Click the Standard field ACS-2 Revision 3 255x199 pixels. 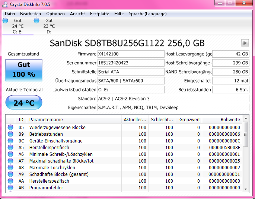pos(173,99)
